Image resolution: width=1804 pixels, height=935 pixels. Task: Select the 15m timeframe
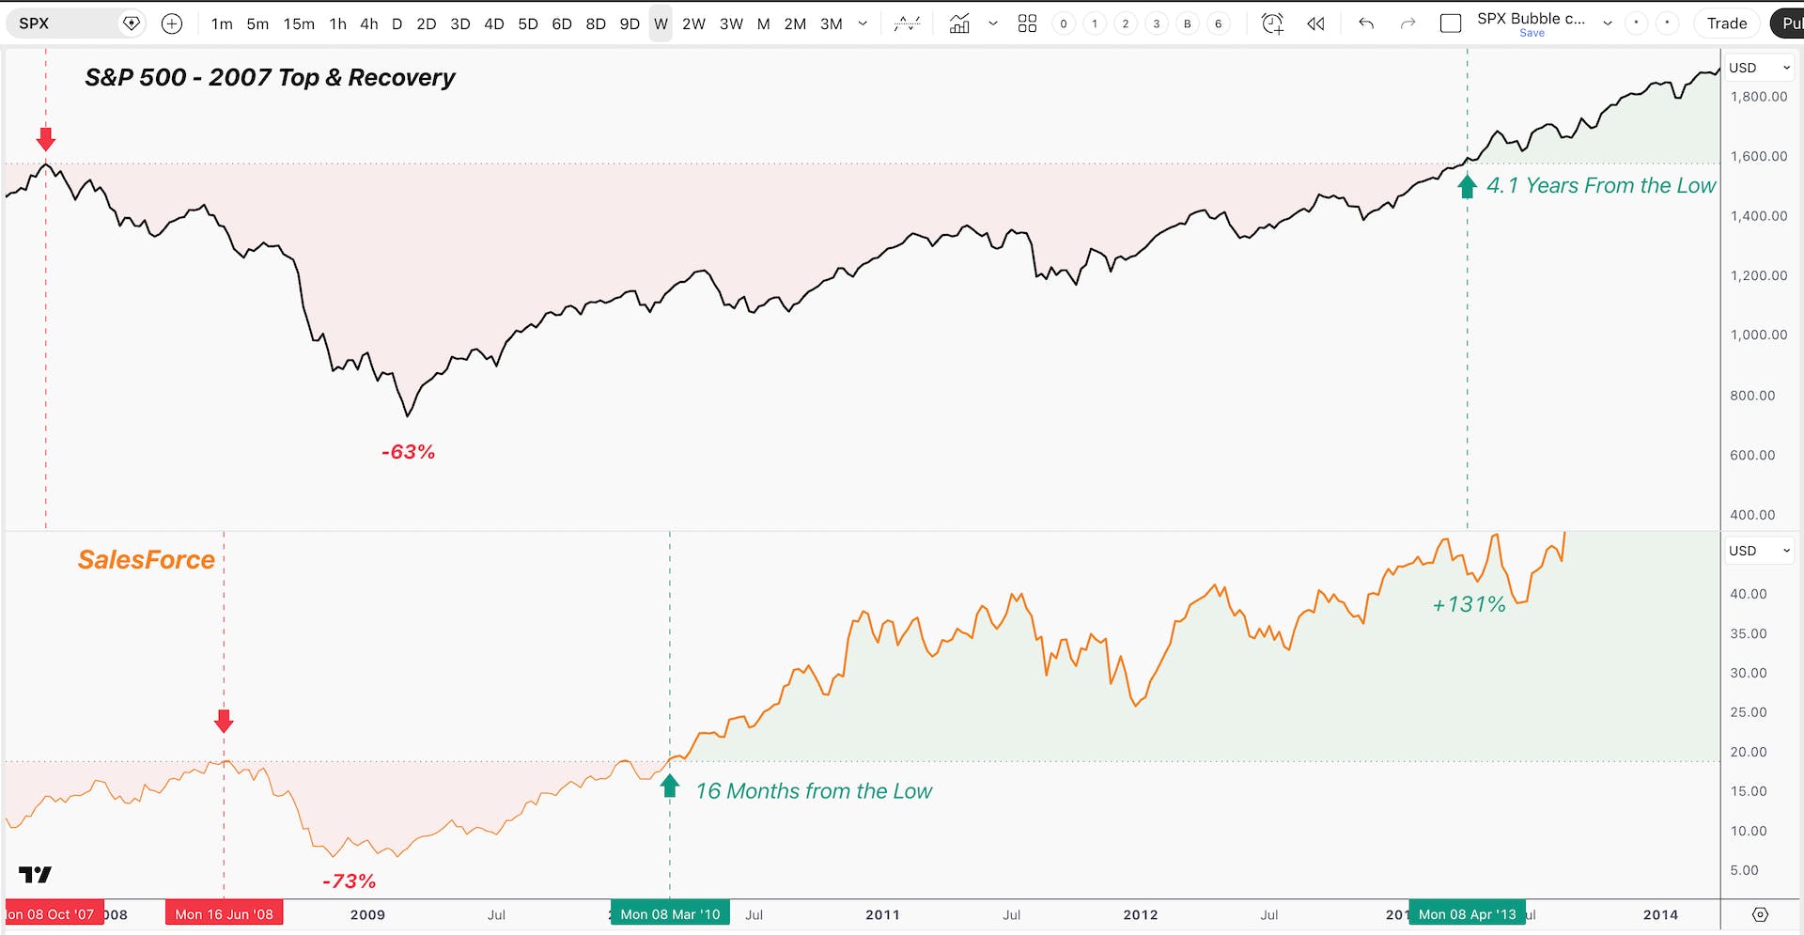coord(299,23)
